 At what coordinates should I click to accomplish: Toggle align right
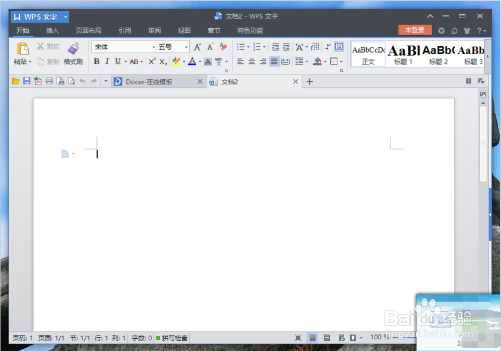263,62
